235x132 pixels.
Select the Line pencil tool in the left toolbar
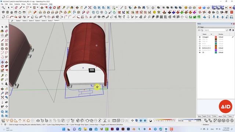coord(2,40)
